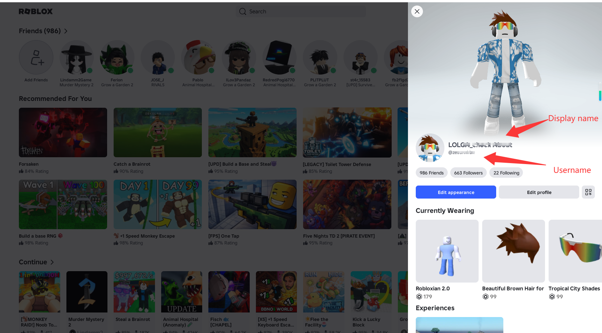Open ILov3Pandaz's friend avatar

tap(239, 57)
